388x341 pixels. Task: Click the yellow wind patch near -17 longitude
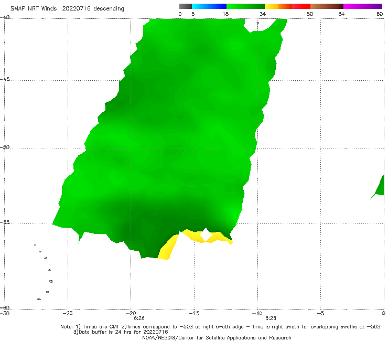click(168, 248)
